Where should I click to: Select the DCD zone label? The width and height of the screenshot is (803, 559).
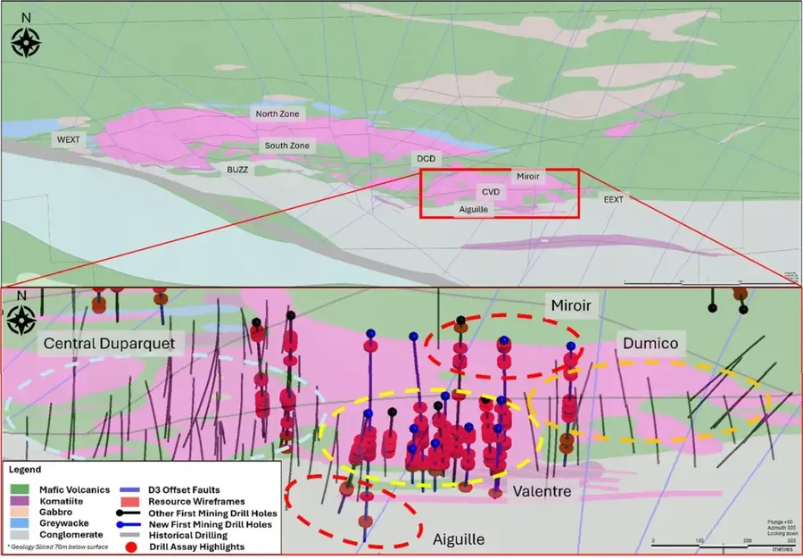tap(426, 159)
